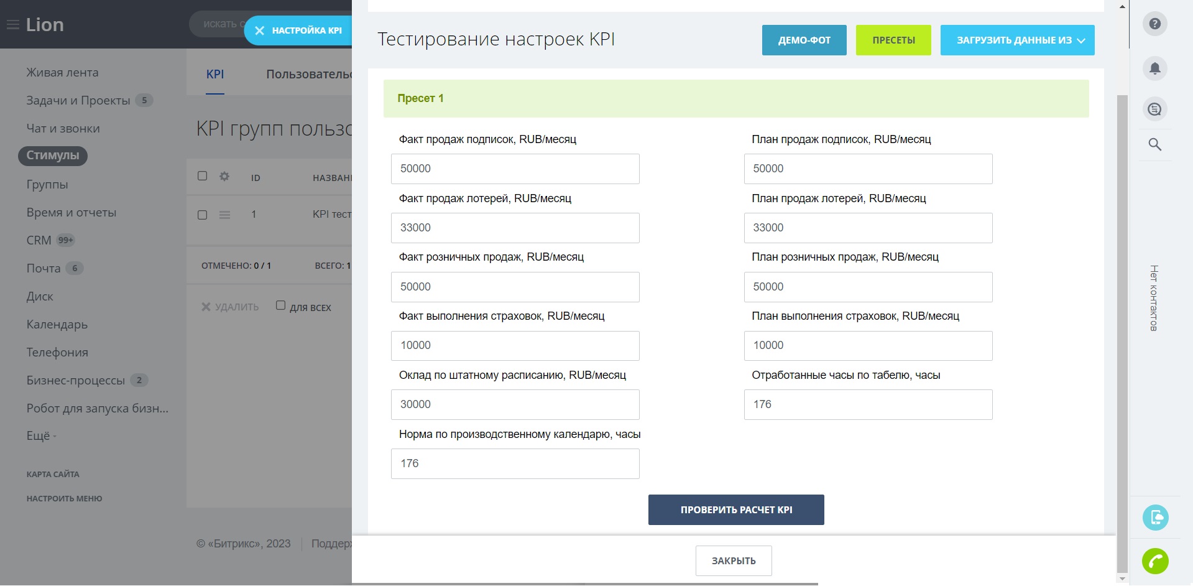The width and height of the screenshot is (1193, 586).
Task: Open the grid settings gear icon
Action: coord(224,177)
